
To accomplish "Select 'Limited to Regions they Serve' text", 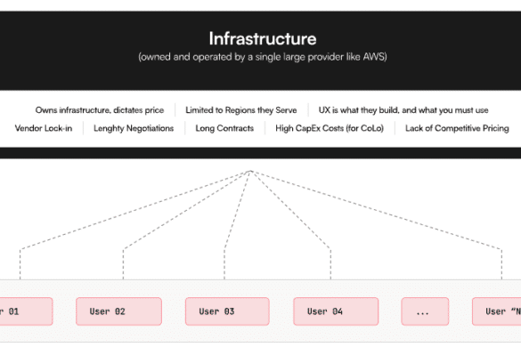I will point(241,110).
